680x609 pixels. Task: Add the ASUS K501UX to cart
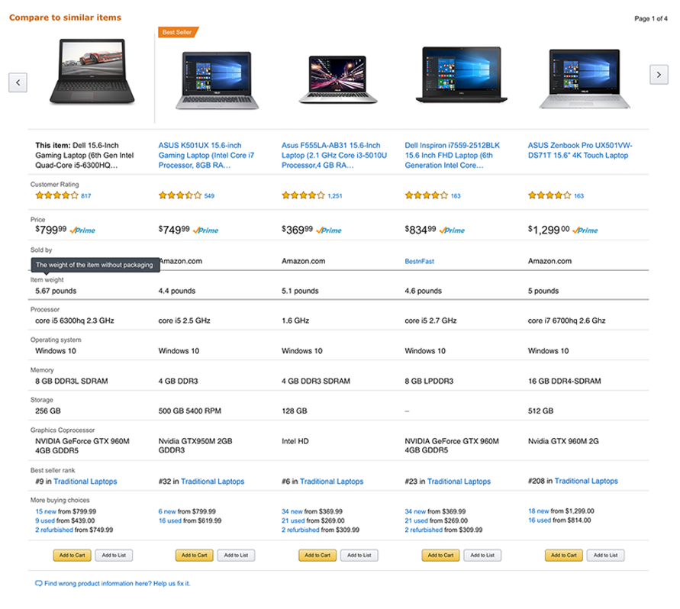pyautogui.click(x=195, y=556)
